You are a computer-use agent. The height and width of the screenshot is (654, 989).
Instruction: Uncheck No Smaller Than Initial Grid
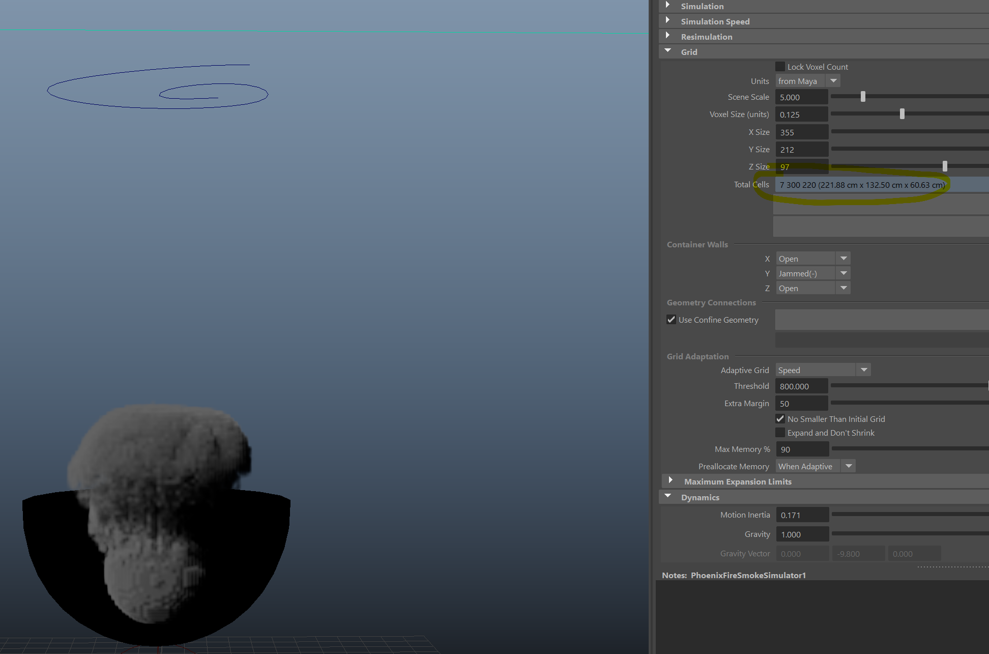[x=780, y=419]
